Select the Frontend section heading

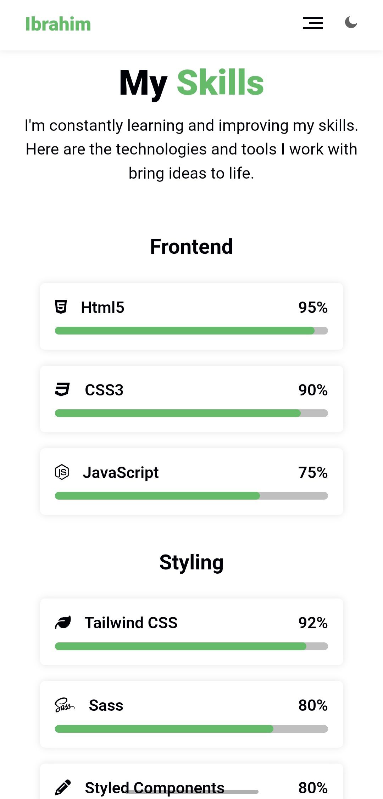(x=191, y=247)
